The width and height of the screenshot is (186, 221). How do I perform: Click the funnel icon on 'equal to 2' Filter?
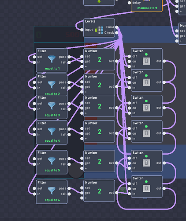tap(52, 85)
